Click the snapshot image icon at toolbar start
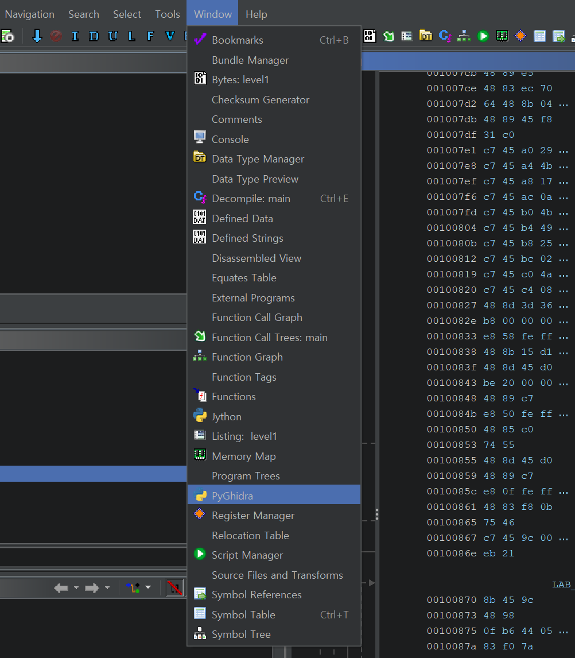 pos(7,36)
